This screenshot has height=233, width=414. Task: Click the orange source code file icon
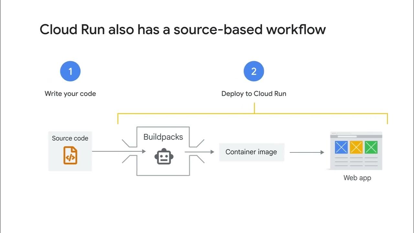click(70, 155)
